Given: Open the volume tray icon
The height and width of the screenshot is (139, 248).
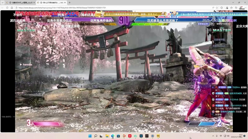Looking at the screenshot, I should coord(228,136).
